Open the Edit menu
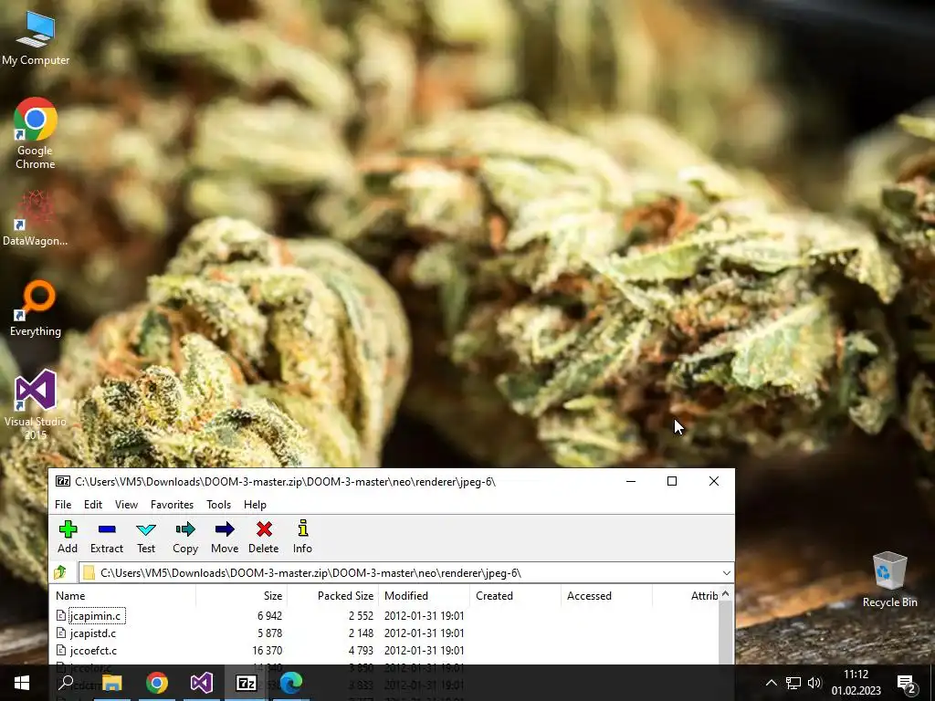The height and width of the screenshot is (701, 935). (93, 504)
